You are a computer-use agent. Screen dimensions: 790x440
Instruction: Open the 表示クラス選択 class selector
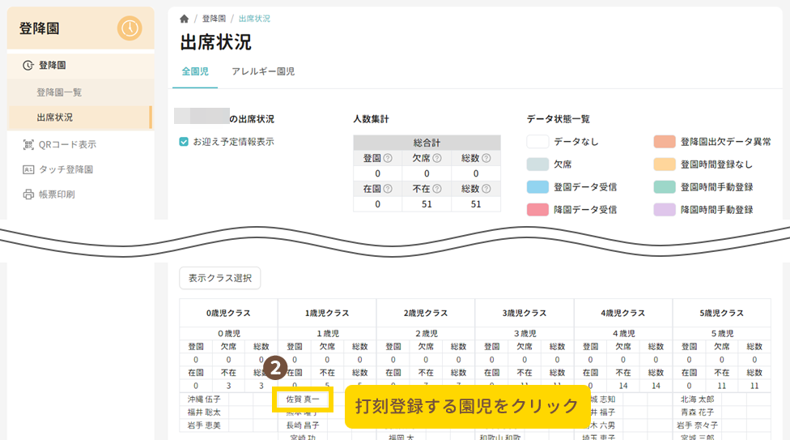pyautogui.click(x=219, y=278)
